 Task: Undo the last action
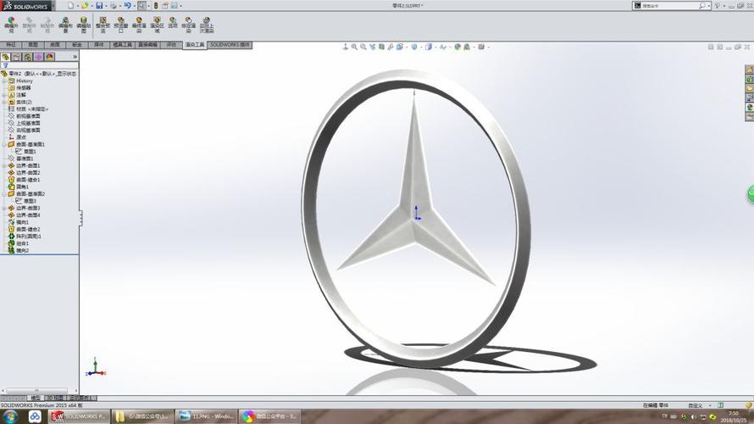(127, 6)
